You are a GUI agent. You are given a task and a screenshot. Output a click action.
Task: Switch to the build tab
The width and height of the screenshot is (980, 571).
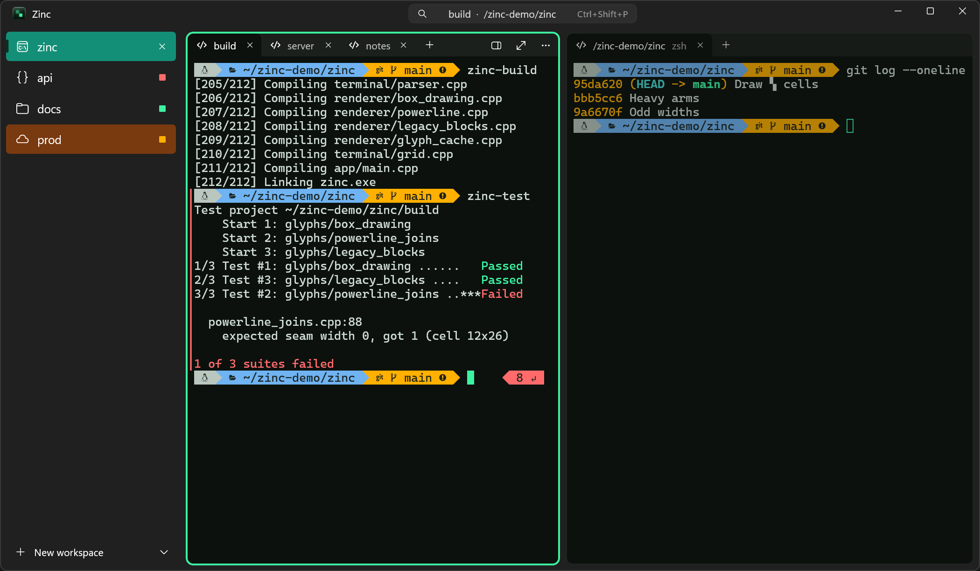tap(224, 46)
